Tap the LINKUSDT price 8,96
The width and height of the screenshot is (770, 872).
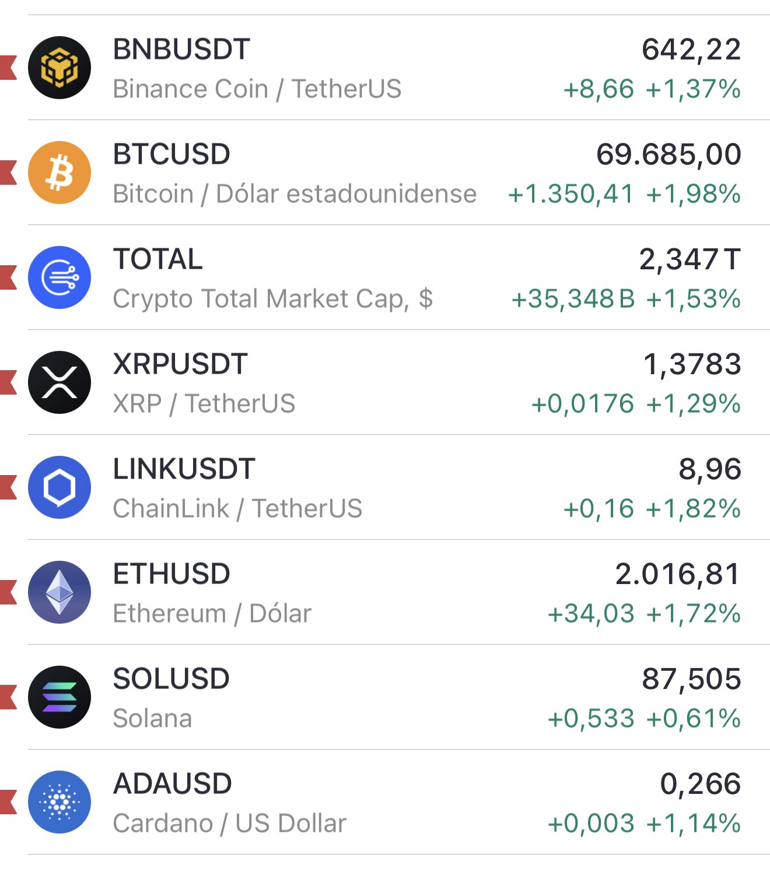tap(709, 469)
